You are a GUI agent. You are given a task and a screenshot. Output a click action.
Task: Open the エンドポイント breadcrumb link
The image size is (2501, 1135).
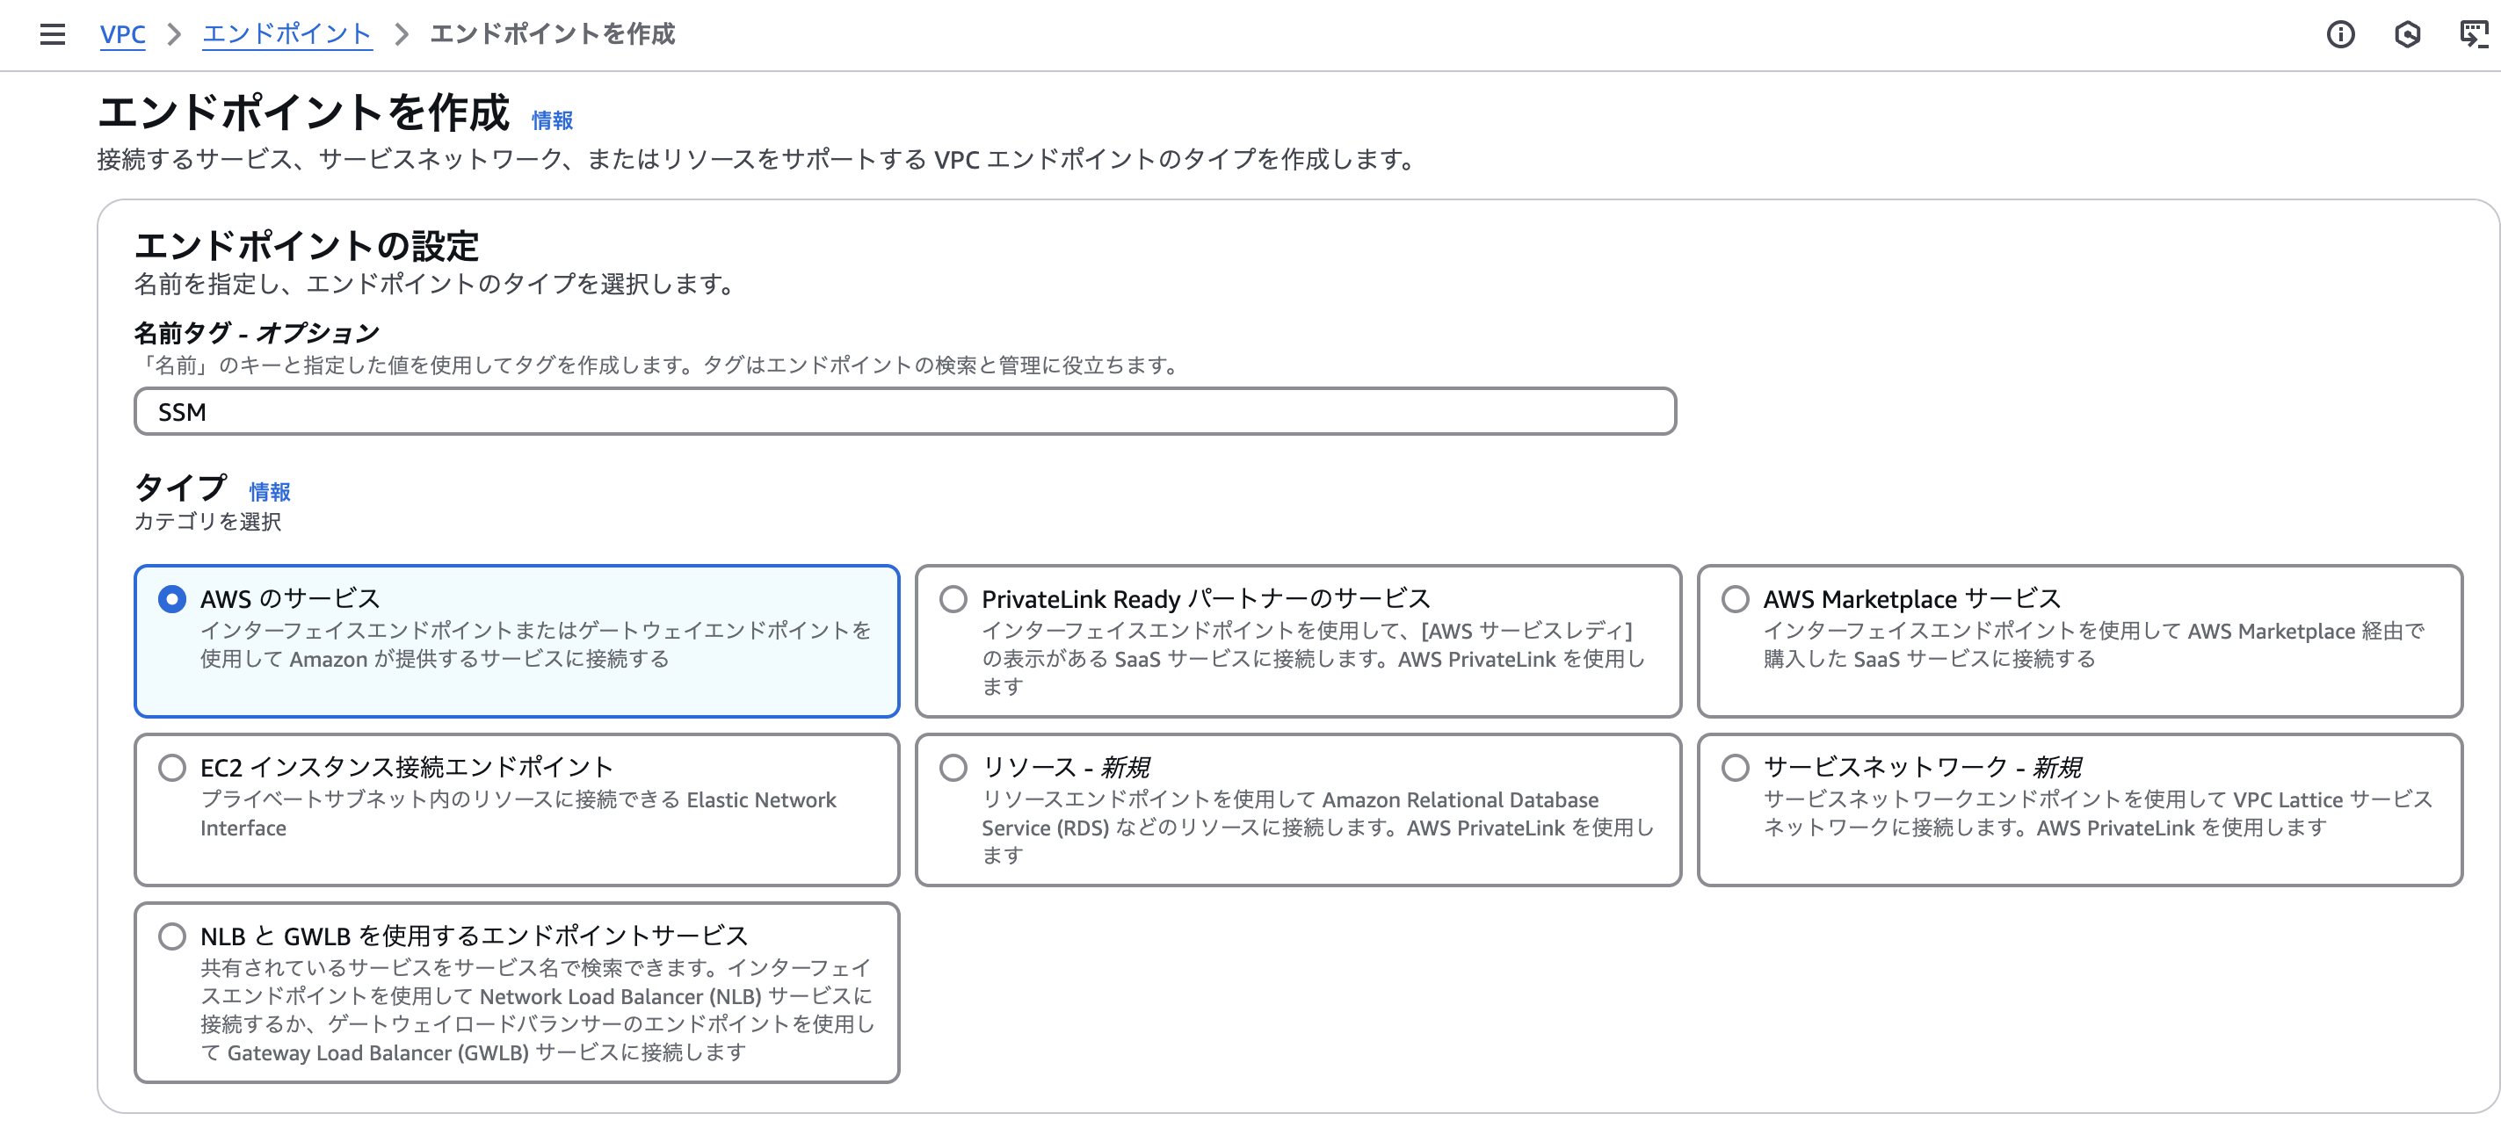(x=286, y=35)
